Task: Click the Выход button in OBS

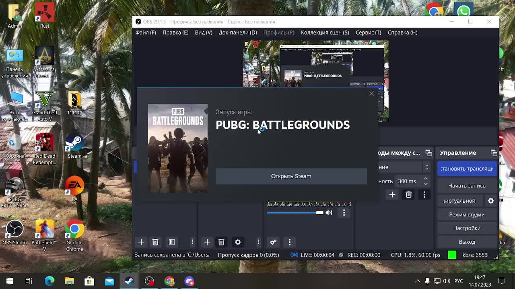Action: tap(467, 242)
